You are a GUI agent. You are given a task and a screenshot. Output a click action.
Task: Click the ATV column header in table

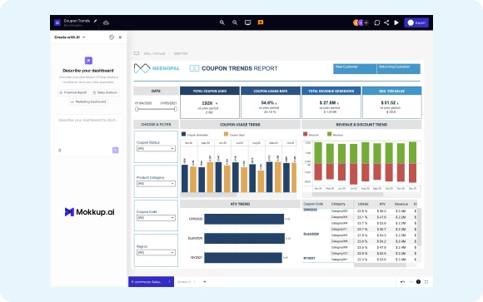[x=382, y=204]
